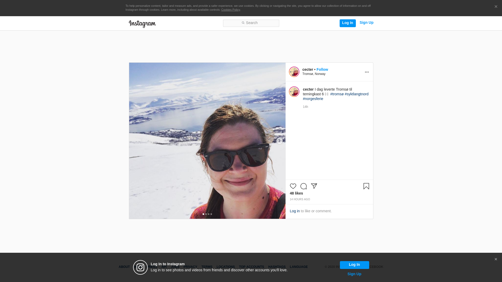Image resolution: width=502 pixels, height=282 pixels.
Task: Open the HASHTAGS footer item
Action: coord(277,267)
